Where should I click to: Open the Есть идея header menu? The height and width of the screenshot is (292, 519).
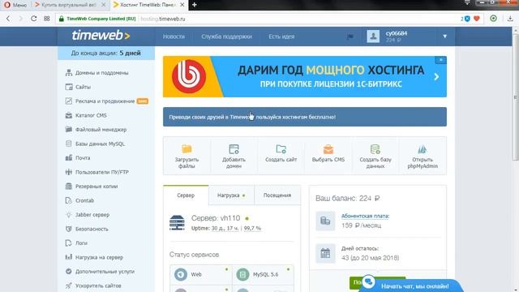(281, 36)
